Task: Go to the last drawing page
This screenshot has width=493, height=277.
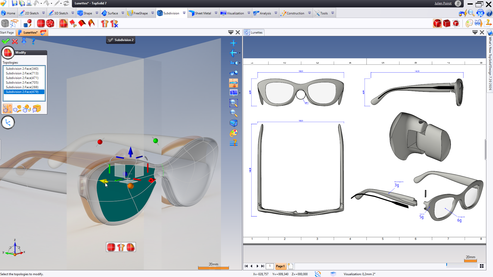Action: coord(263,266)
